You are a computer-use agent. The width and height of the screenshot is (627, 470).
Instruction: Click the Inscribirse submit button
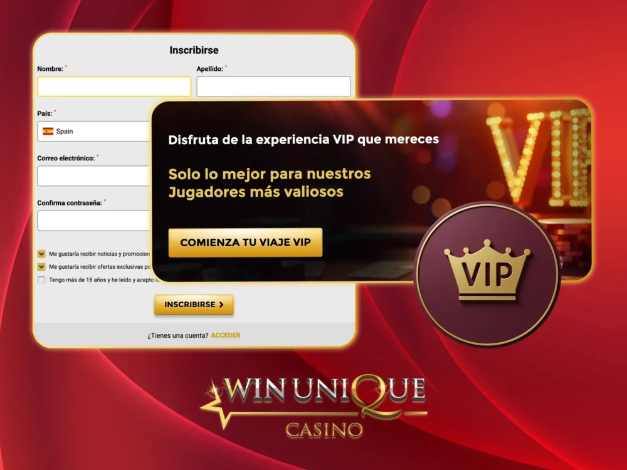click(x=194, y=305)
